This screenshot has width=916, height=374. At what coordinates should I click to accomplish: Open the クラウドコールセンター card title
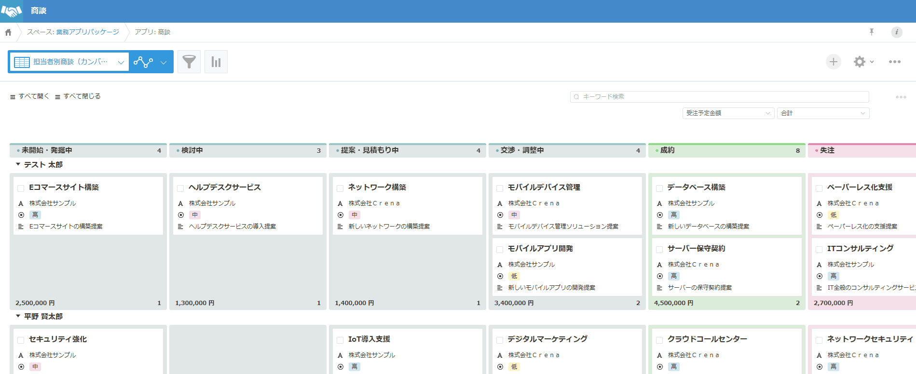tap(707, 339)
